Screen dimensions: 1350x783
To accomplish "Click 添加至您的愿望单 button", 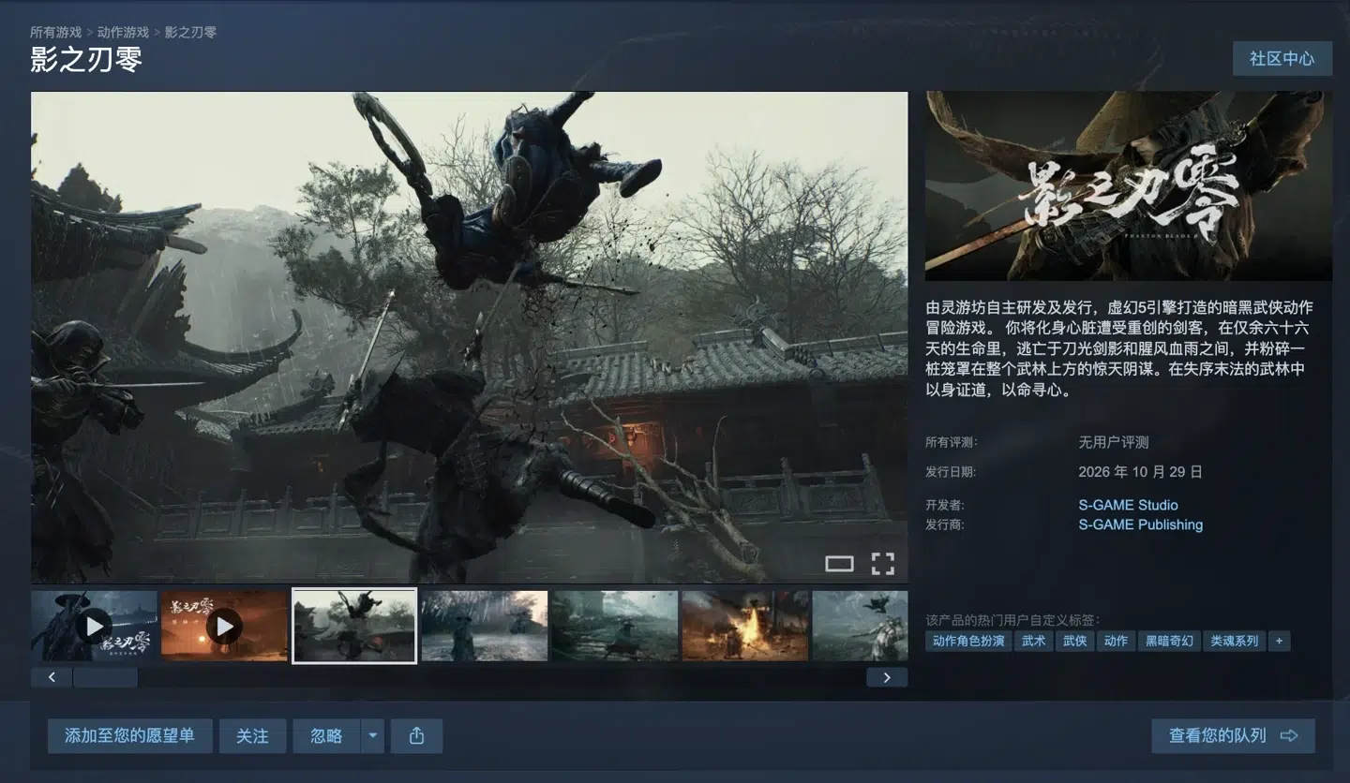I will tap(129, 736).
